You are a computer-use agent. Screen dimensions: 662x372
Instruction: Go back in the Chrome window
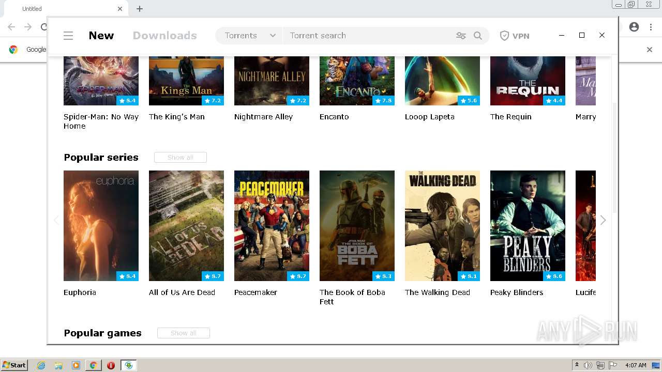[x=11, y=27]
